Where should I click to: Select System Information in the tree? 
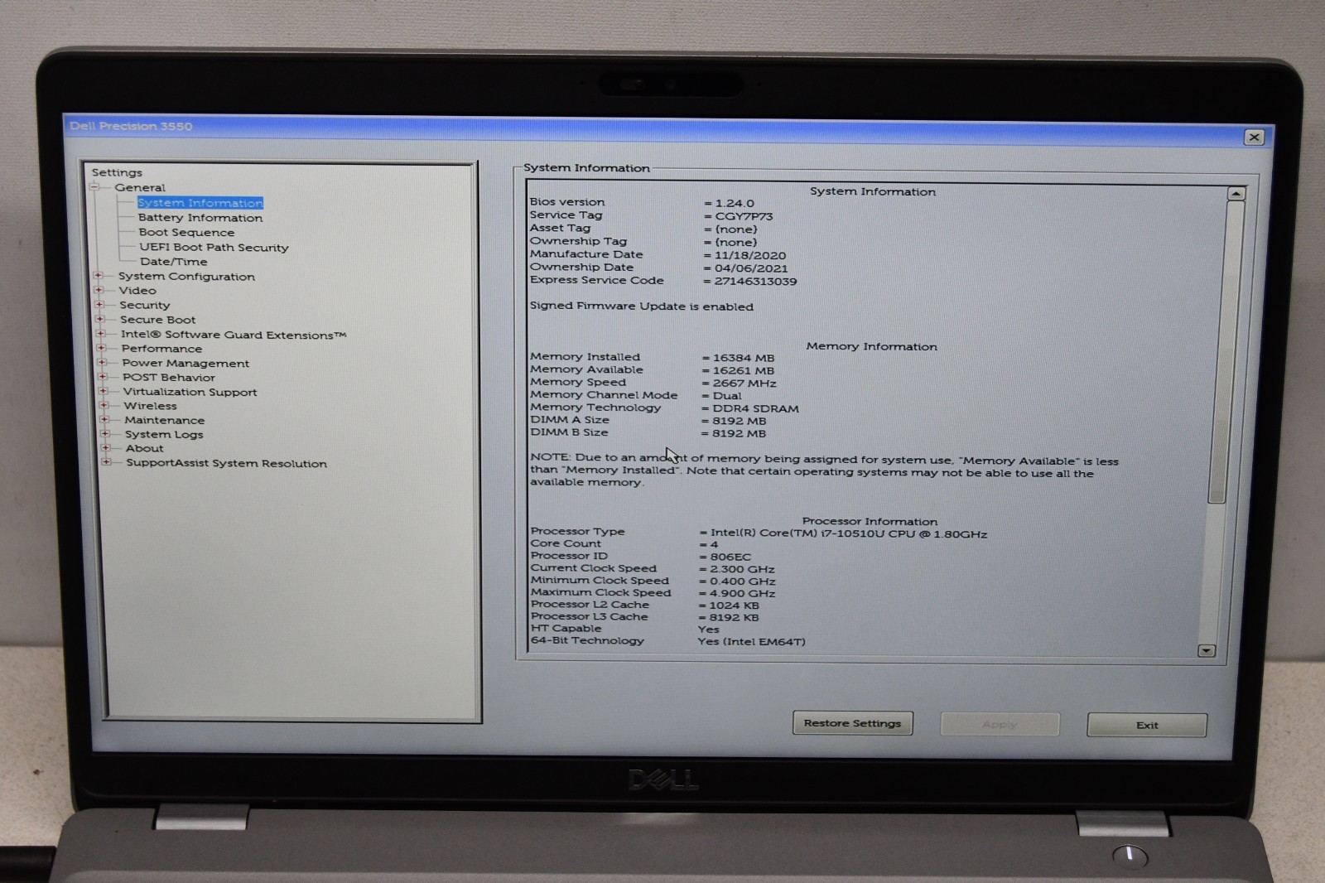pyautogui.click(x=200, y=203)
